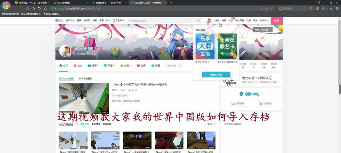Sort my videos by 最多播放
Screen dimensions: 341x153
click(x=96, y=124)
